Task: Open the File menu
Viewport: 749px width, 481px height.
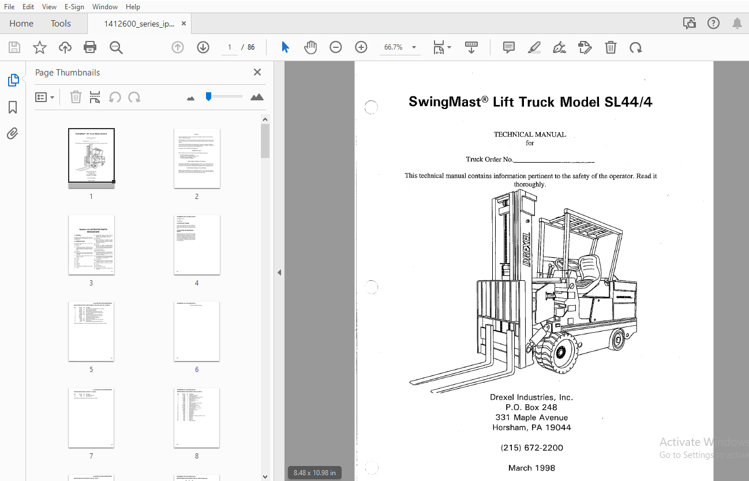Action: pyautogui.click(x=9, y=6)
